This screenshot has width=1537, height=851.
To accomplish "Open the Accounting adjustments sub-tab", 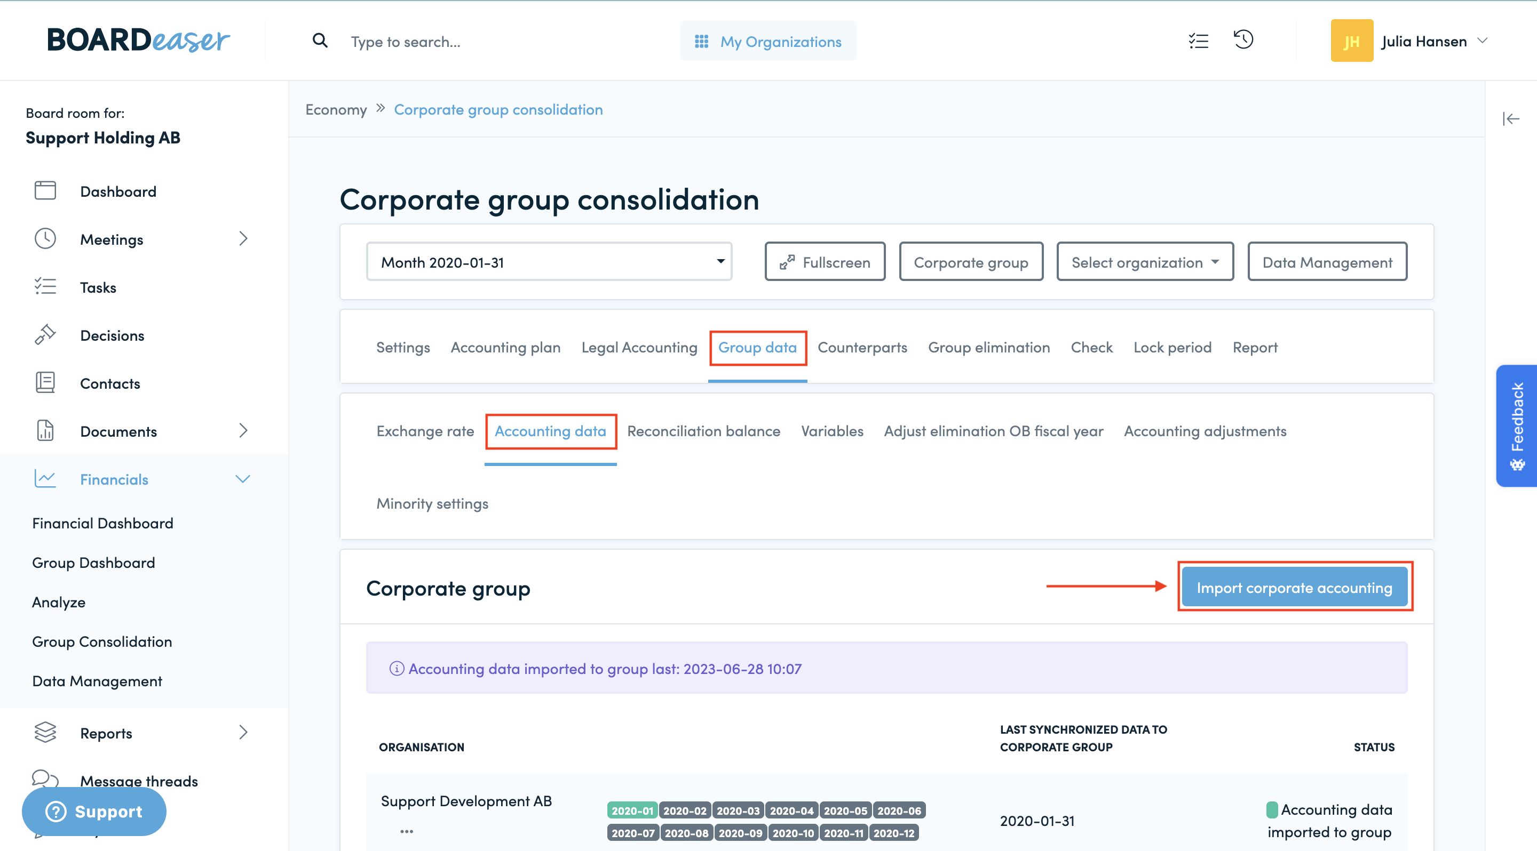I will pos(1205,431).
